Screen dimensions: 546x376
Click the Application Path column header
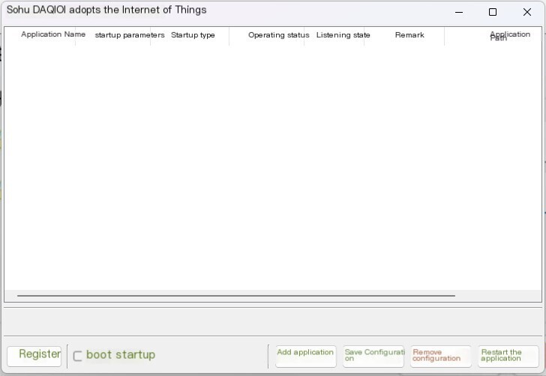pos(493,36)
